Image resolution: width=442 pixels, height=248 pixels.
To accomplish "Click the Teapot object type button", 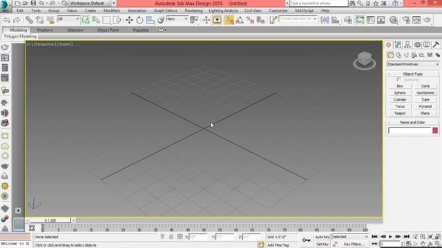I will [400, 113].
